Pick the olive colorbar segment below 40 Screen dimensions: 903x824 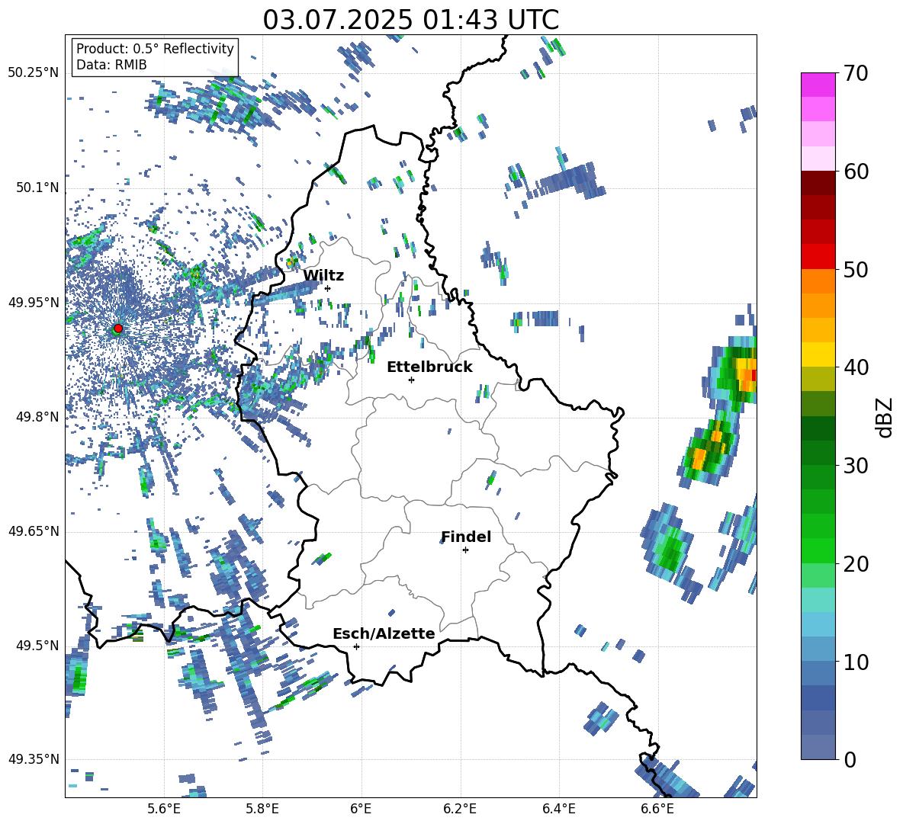click(x=818, y=379)
